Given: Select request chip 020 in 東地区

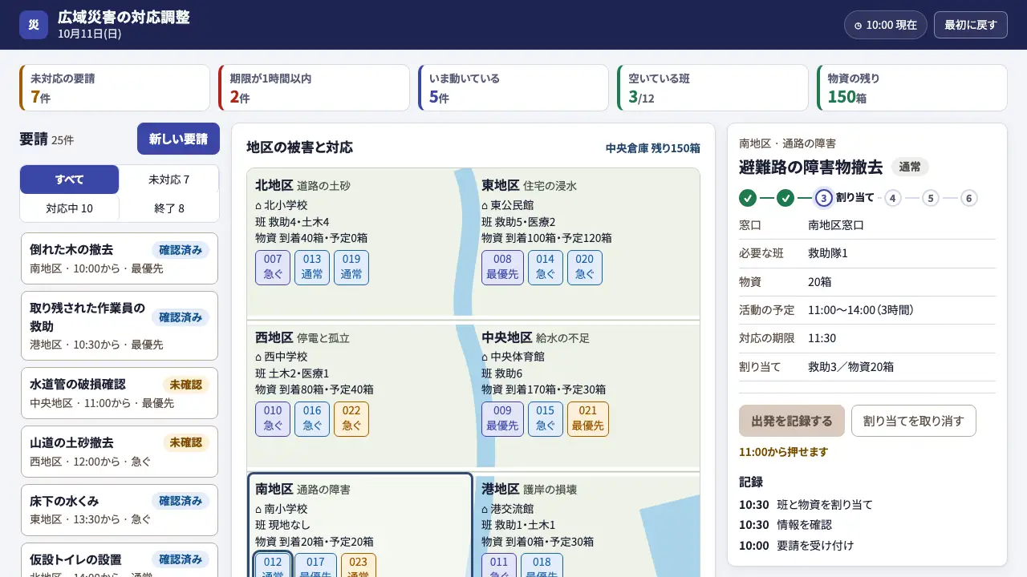Looking at the screenshot, I should point(585,268).
